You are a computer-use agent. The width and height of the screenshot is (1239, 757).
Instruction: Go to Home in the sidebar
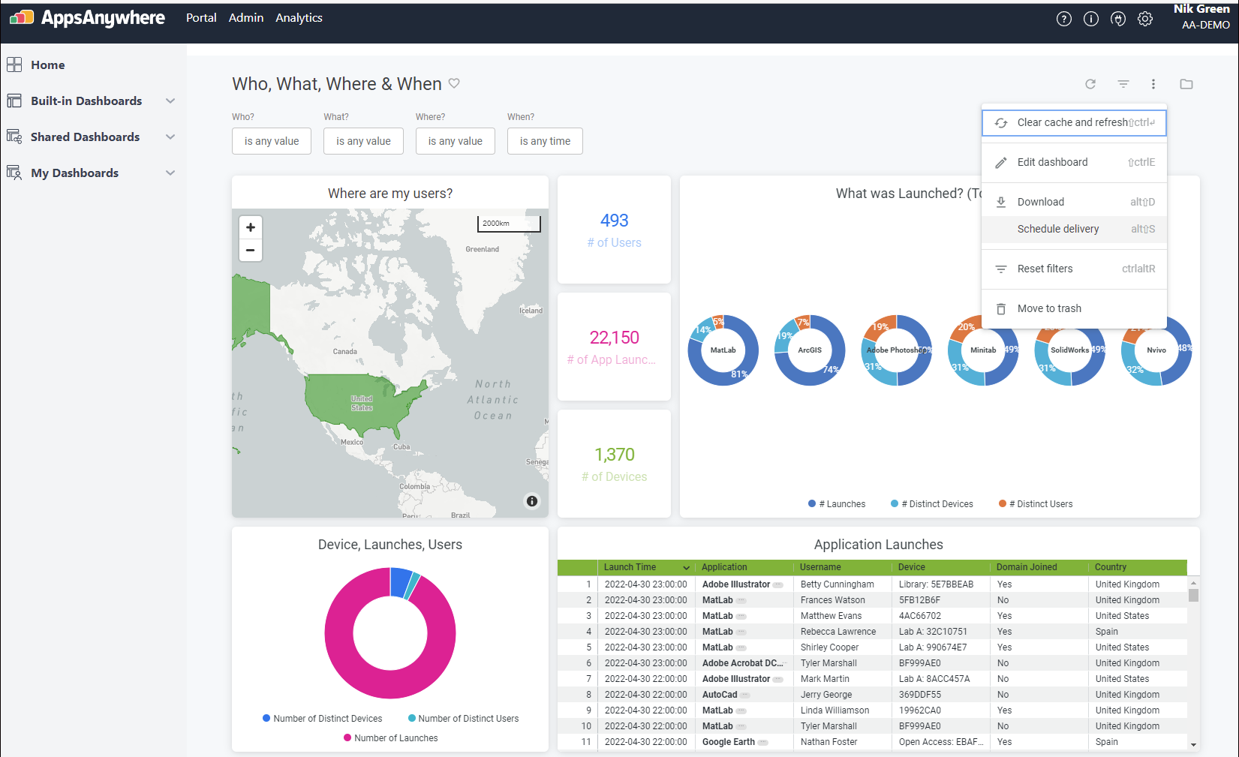click(47, 65)
